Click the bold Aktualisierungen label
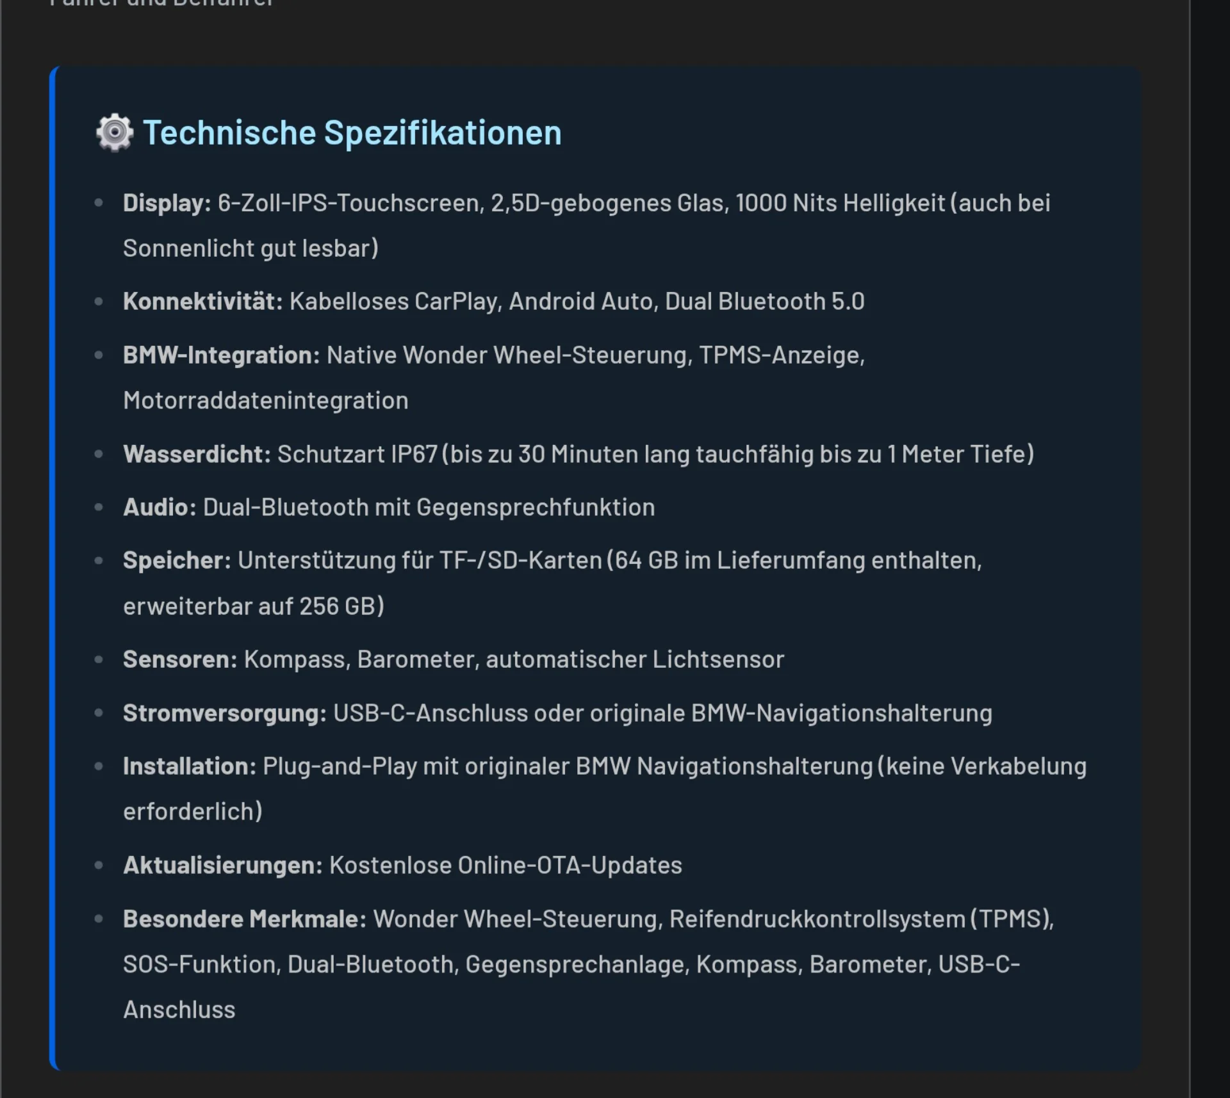The image size is (1230, 1098). (x=222, y=866)
